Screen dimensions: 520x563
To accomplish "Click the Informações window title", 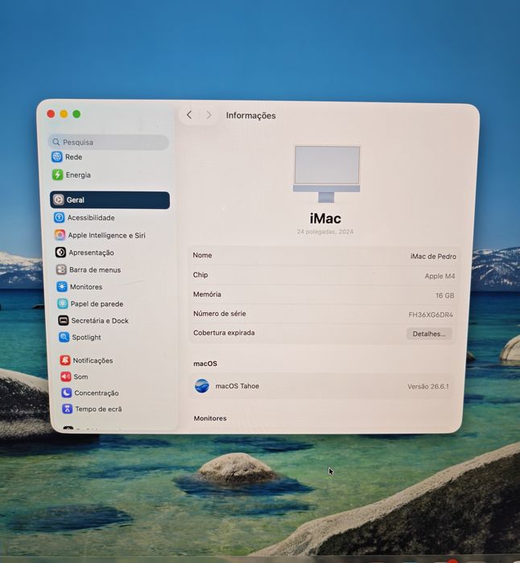I will click(x=251, y=116).
